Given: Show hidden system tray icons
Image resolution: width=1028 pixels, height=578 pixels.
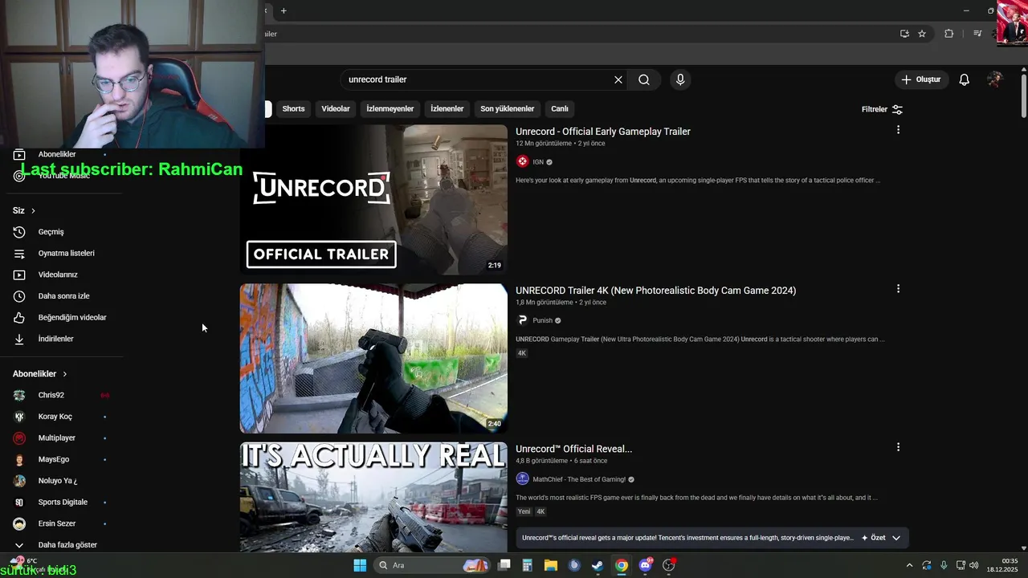Looking at the screenshot, I should click(909, 565).
